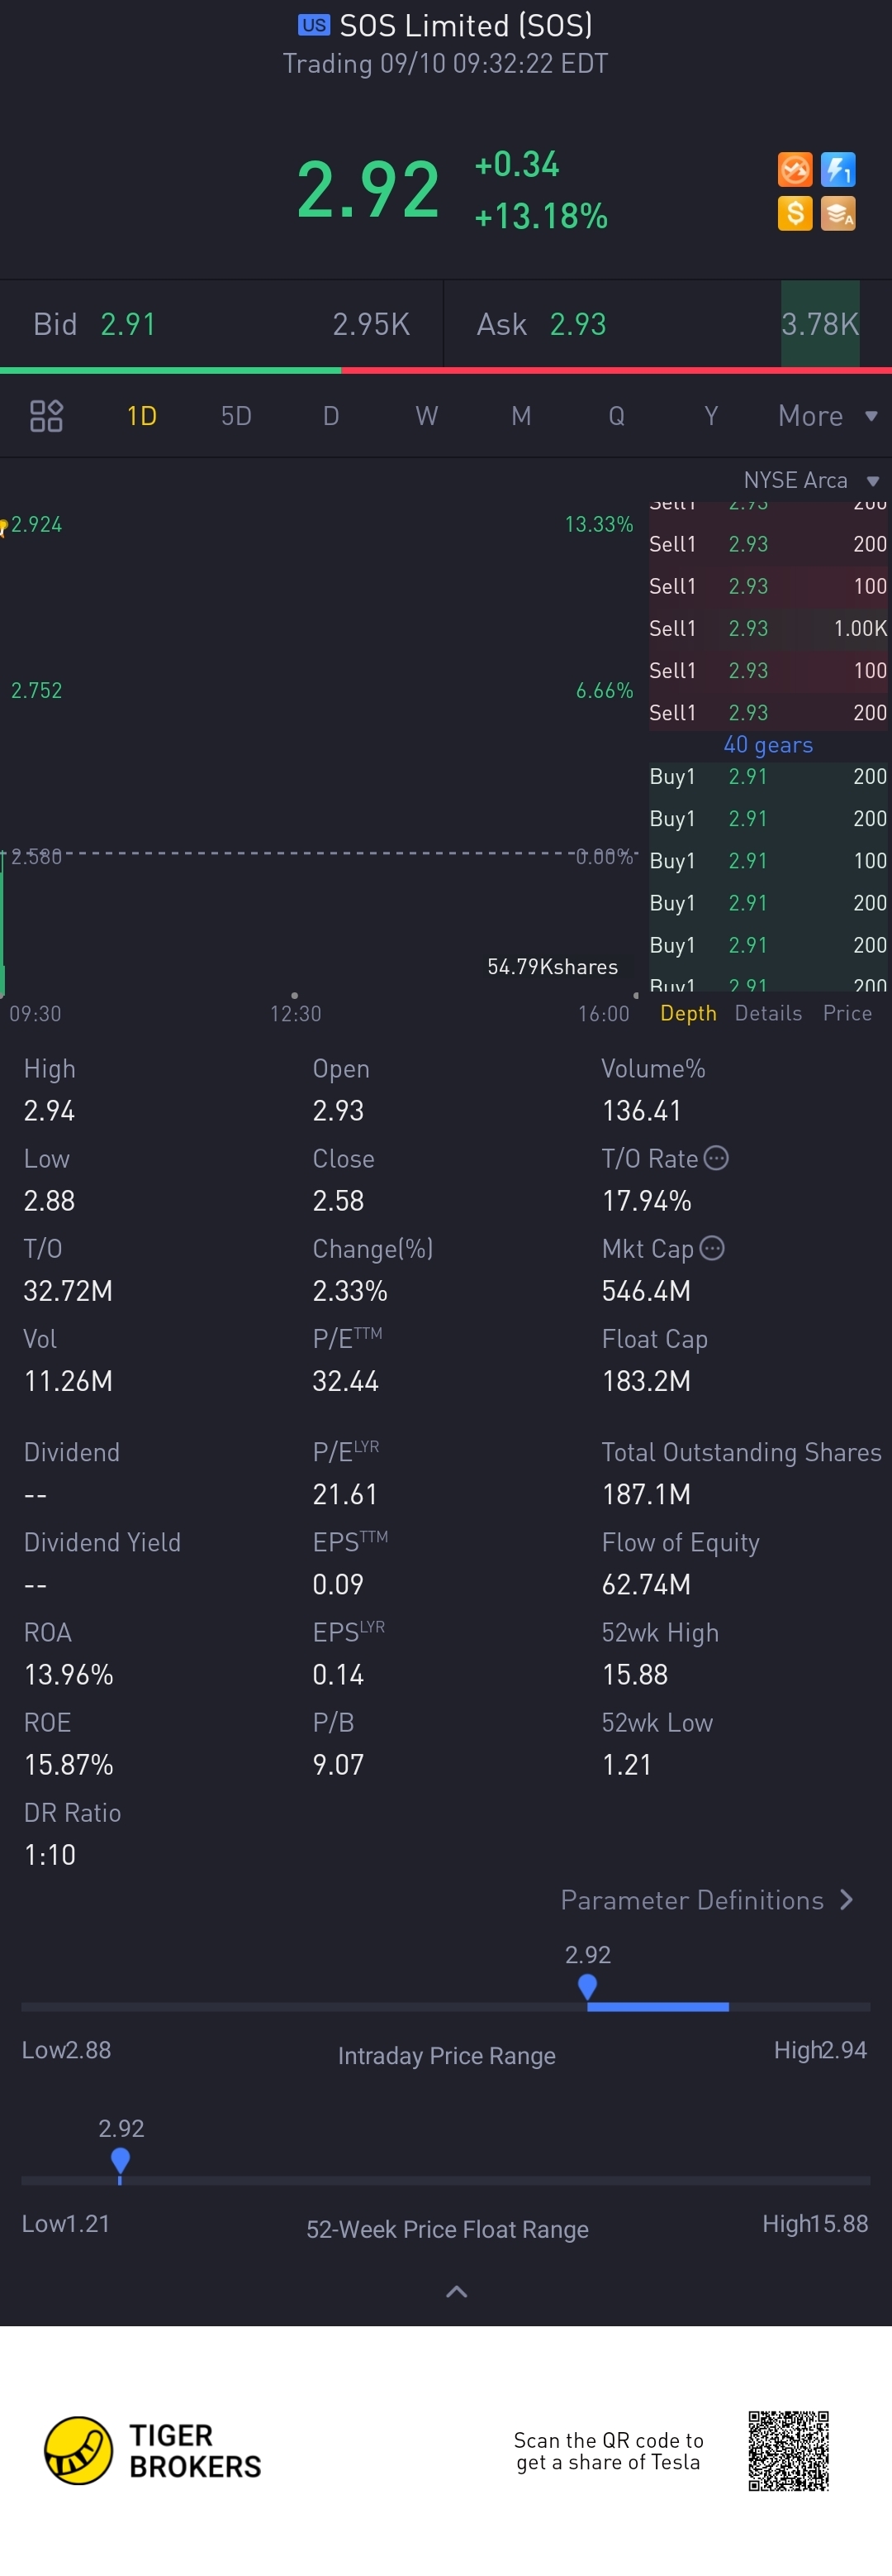Image resolution: width=892 pixels, height=2576 pixels.
Task: Tap the 52-Week Price Float Range marker
Action: (x=120, y=2160)
